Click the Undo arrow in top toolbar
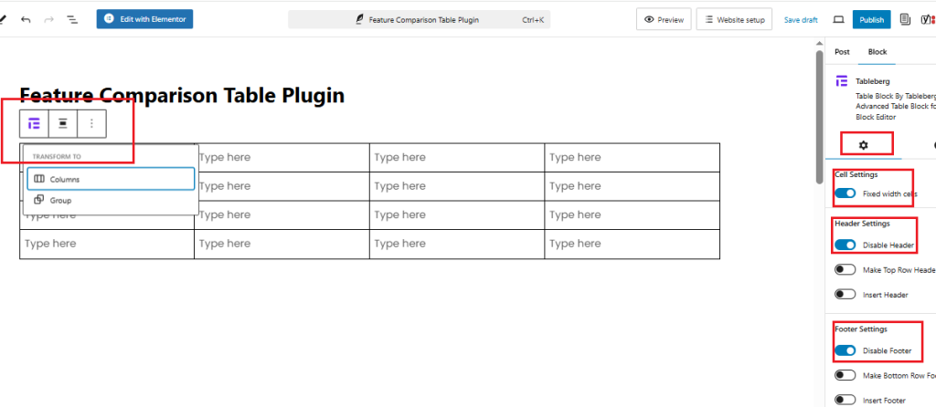The height and width of the screenshot is (407, 936). pos(25,19)
